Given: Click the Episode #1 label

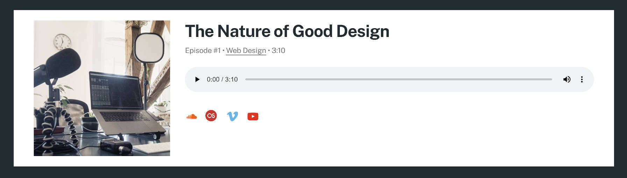Looking at the screenshot, I should (x=203, y=51).
